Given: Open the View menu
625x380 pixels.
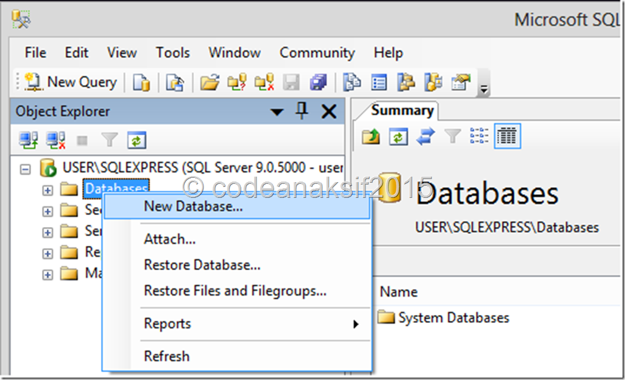Looking at the screenshot, I should pyautogui.click(x=122, y=53).
